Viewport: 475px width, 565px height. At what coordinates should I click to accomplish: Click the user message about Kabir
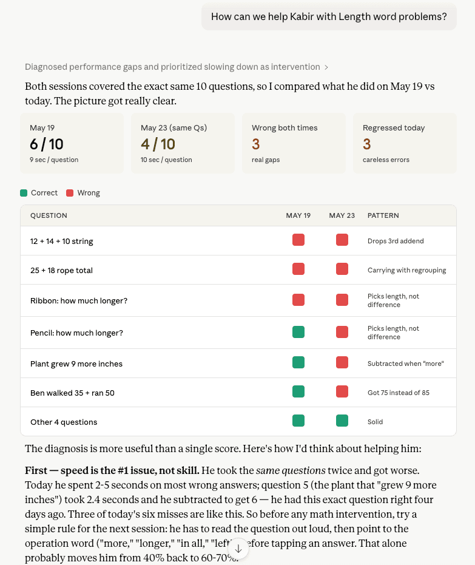[329, 16]
